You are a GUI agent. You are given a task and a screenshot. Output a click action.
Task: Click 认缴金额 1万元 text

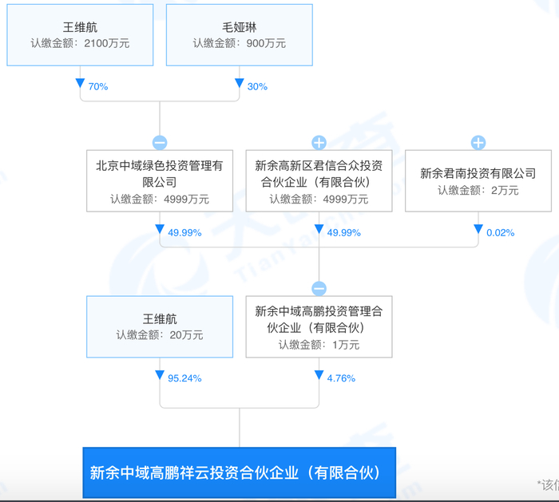click(319, 345)
